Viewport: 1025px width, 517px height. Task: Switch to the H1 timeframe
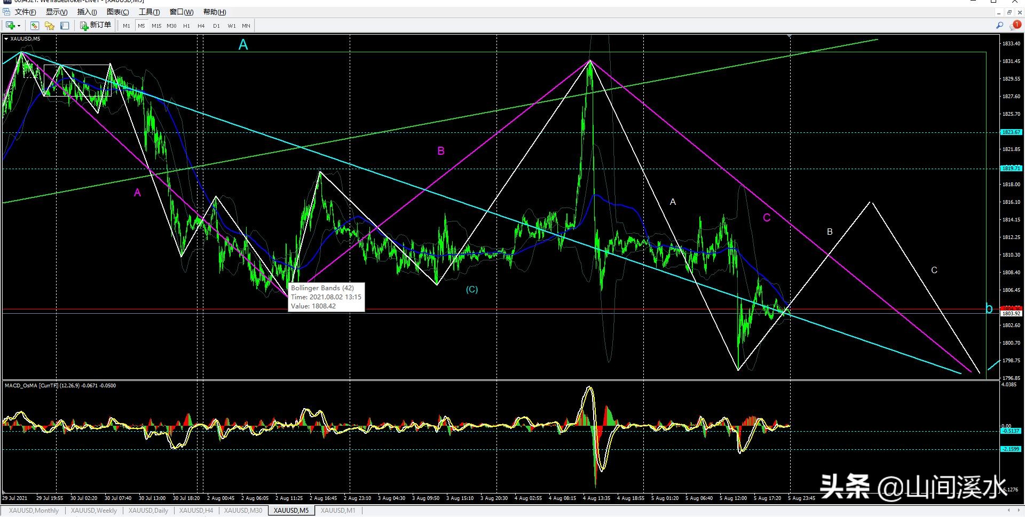(186, 26)
